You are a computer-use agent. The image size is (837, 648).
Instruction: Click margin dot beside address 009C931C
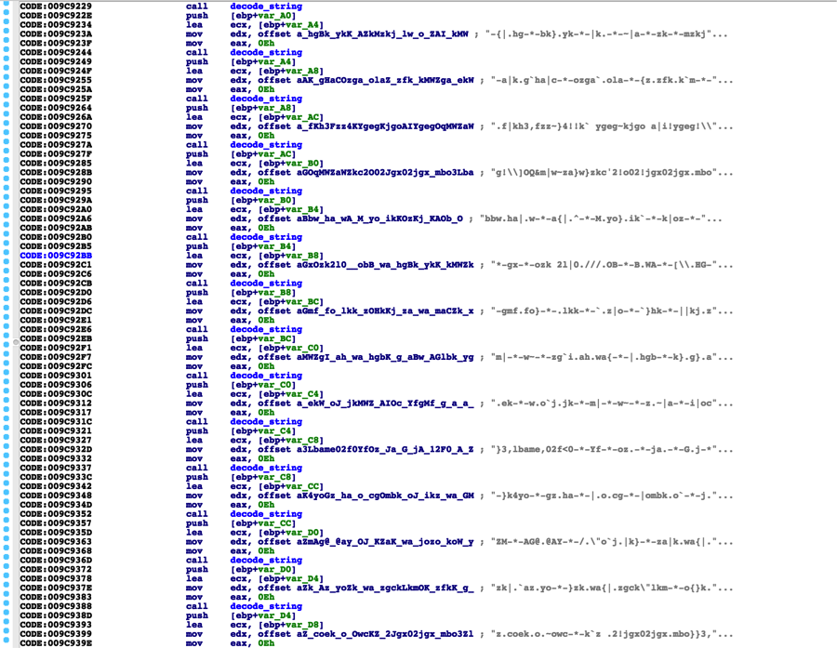point(7,421)
